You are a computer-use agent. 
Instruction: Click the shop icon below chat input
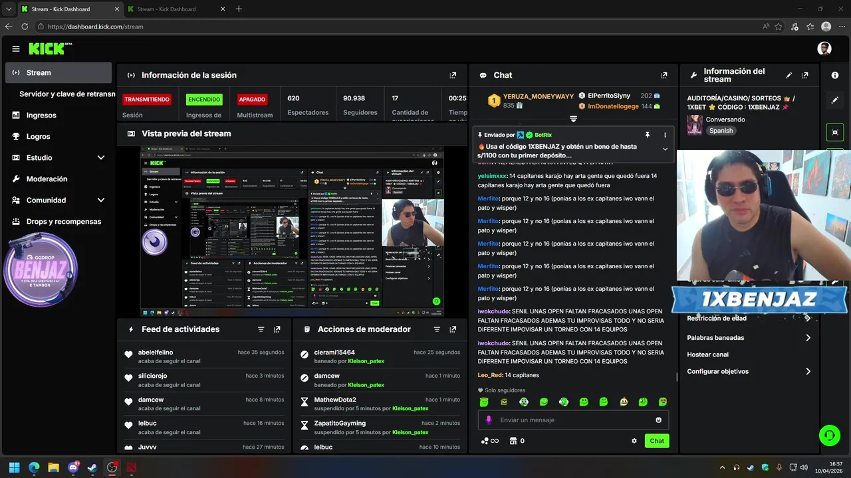tap(513, 441)
